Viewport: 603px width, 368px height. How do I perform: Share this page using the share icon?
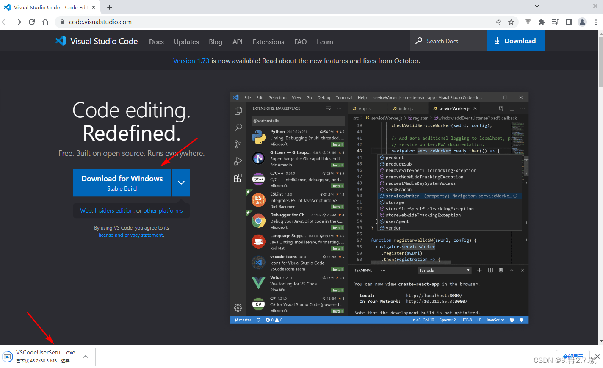tap(498, 22)
